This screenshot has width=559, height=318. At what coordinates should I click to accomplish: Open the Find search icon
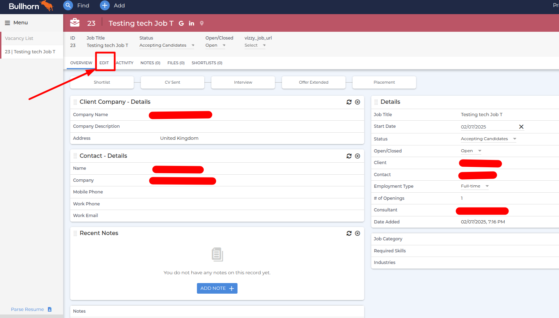[x=68, y=5]
